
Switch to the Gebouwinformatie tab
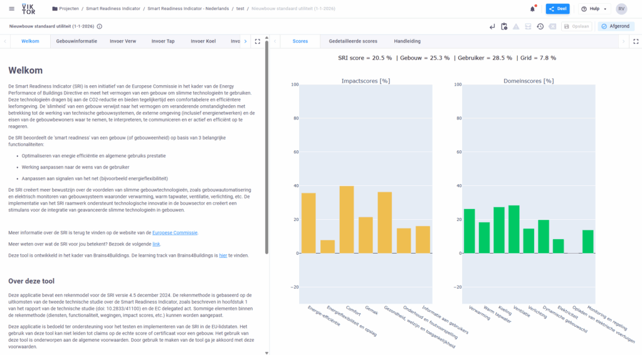76,41
